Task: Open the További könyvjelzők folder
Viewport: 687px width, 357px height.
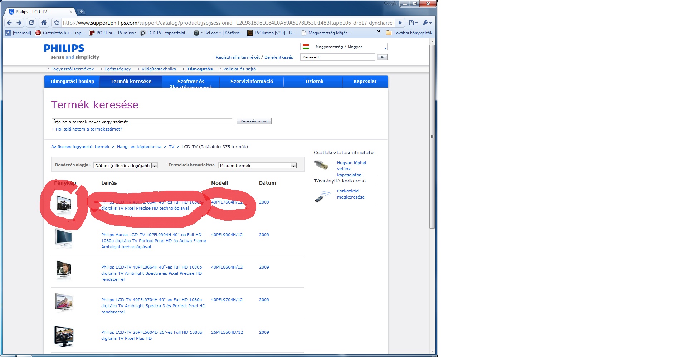Action: click(409, 33)
